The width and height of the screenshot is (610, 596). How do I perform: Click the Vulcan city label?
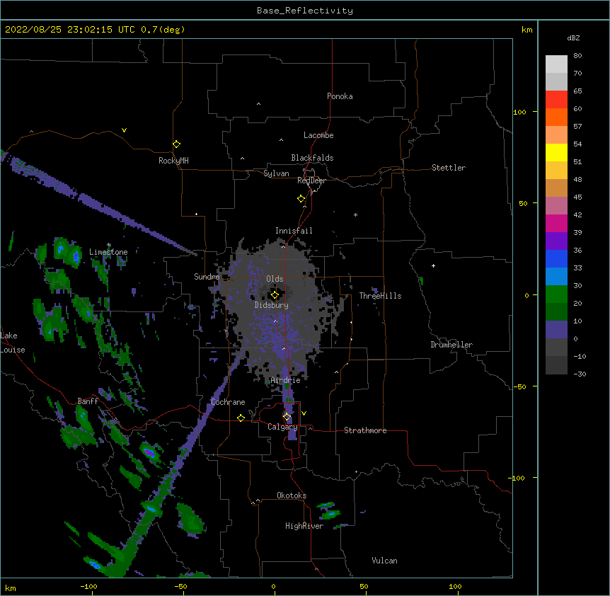coord(384,561)
